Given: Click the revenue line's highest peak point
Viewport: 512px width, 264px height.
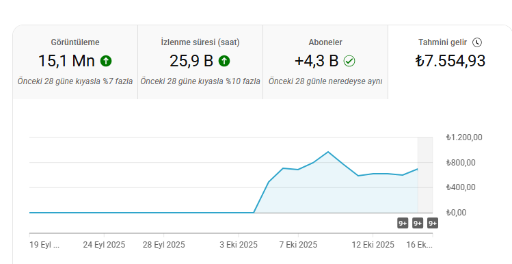Looking at the screenshot, I should [x=328, y=152].
